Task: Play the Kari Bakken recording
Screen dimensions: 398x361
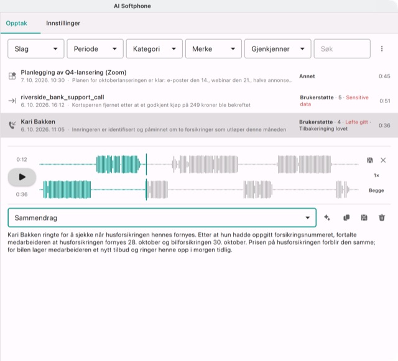Action: click(x=22, y=177)
